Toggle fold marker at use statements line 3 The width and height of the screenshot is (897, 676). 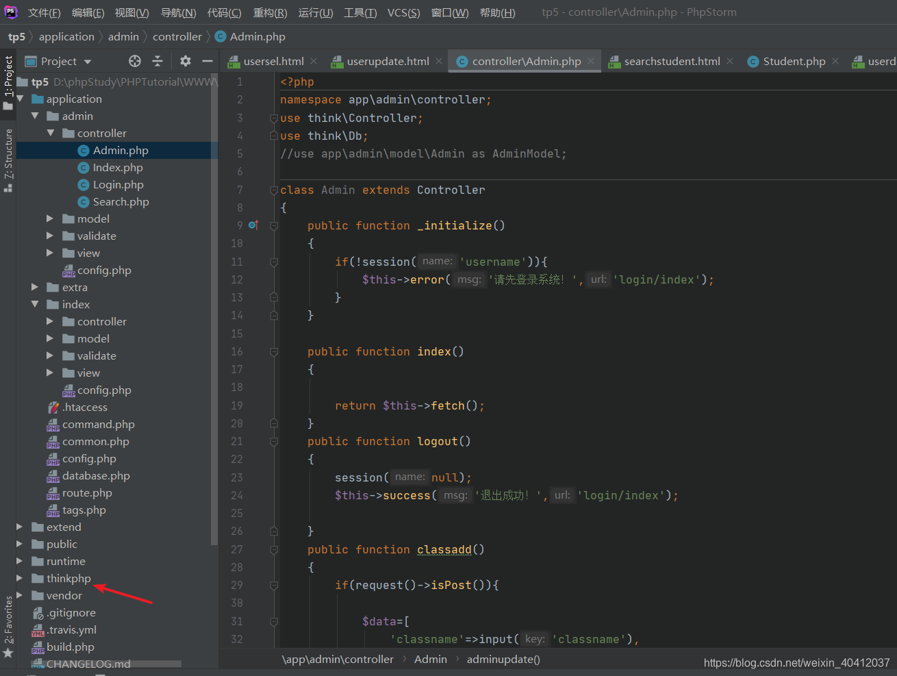[274, 118]
